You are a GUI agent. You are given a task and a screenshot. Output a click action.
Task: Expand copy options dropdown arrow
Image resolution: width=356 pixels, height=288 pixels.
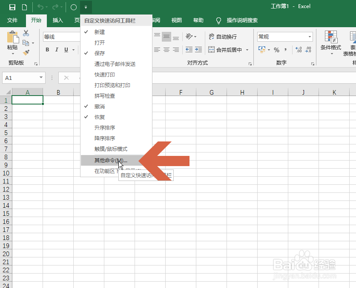point(33,43)
